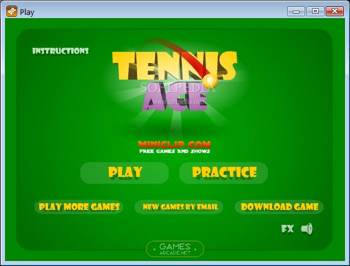Screen dimensions: 350x266
Task: Open the Games Arcade.net badge link
Action: pyautogui.click(x=175, y=249)
